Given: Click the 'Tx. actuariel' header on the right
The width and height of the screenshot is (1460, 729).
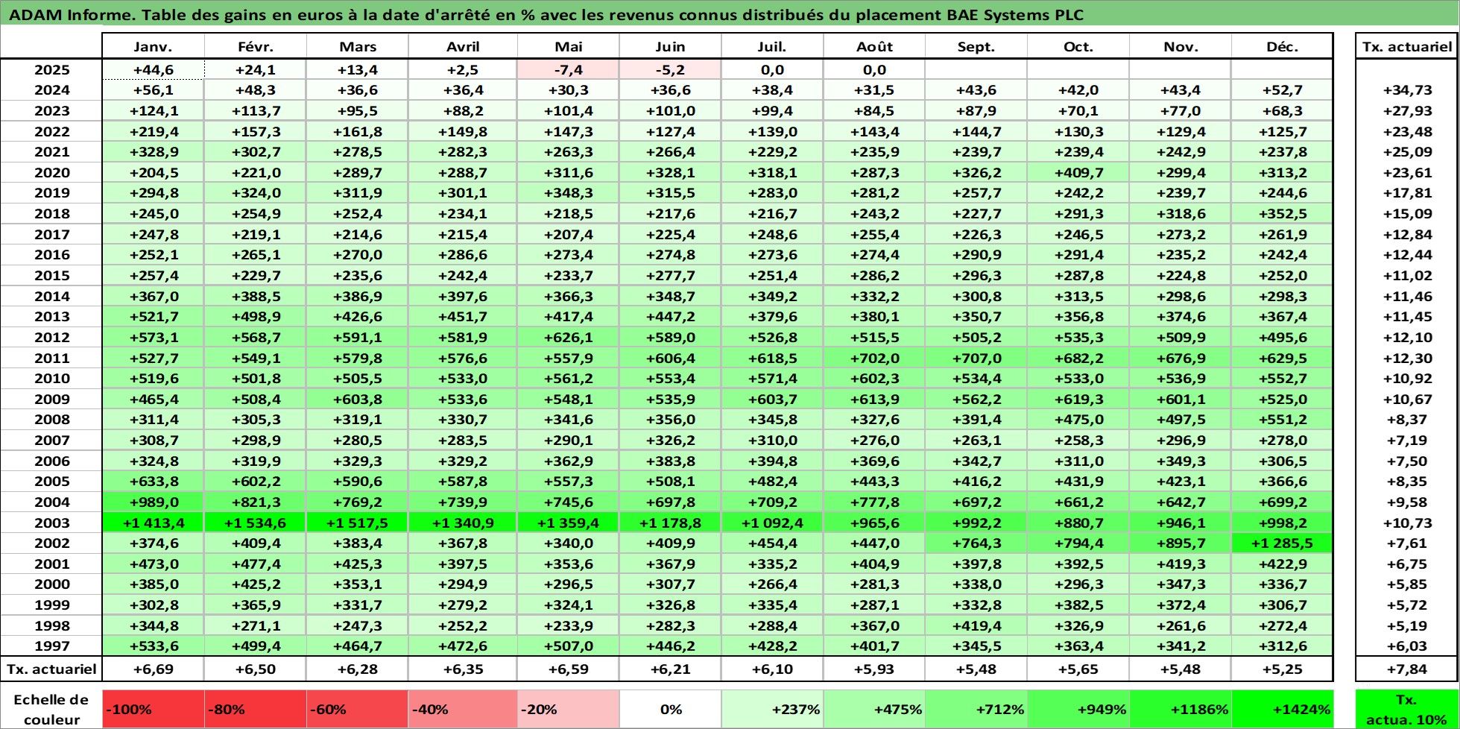Looking at the screenshot, I should coord(1406,47).
